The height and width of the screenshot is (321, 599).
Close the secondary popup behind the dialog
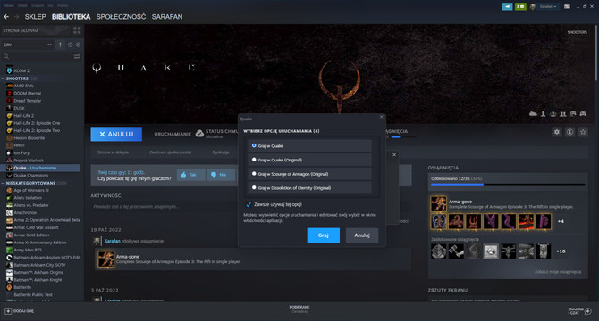coord(394,154)
